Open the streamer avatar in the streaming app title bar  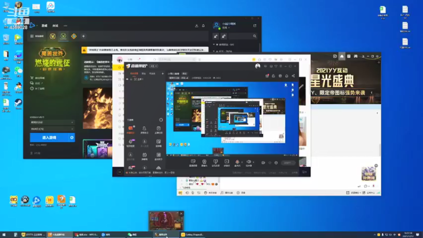pyautogui.click(x=258, y=66)
